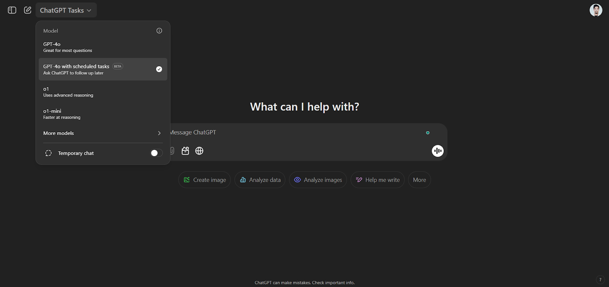The height and width of the screenshot is (287, 609).
Task: Toggle the sidebar panel icon
Action: click(x=12, y=10)
